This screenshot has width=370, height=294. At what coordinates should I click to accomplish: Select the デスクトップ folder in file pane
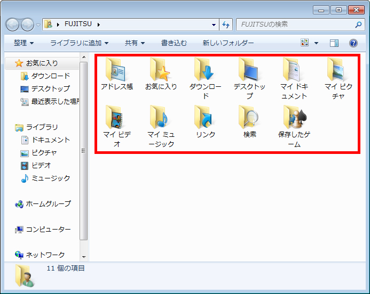tap(250, 79)
